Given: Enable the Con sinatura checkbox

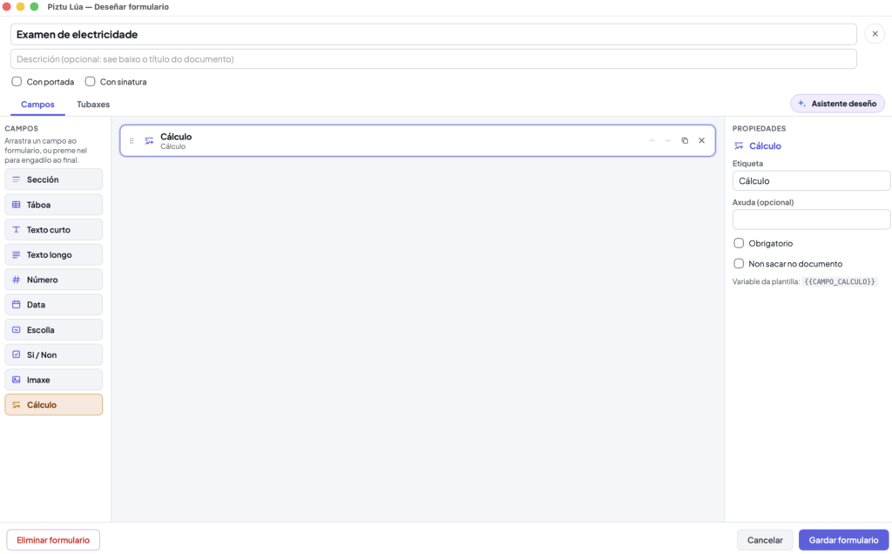Looking at the screenshot, I should [x=91, y=82].
